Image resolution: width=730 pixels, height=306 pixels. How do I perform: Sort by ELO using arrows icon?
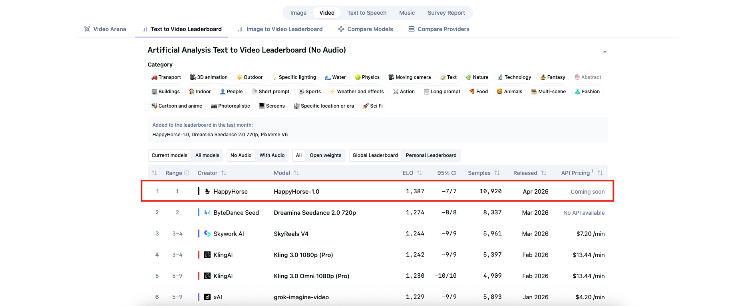pyautogui.click(x=420, y=173)
